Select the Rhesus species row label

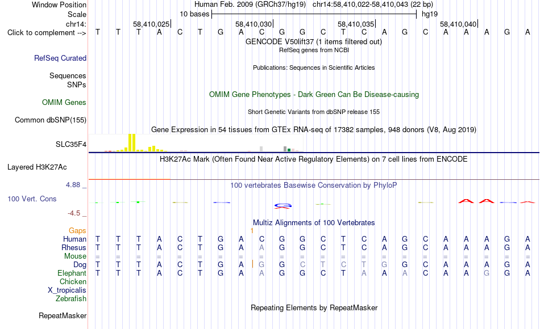coord(74,247)
